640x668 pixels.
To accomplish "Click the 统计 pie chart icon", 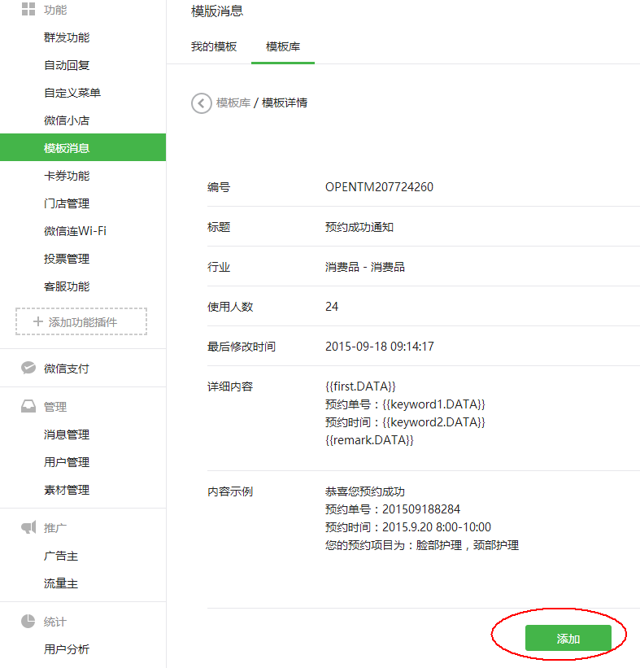I will tap(28, 622).
